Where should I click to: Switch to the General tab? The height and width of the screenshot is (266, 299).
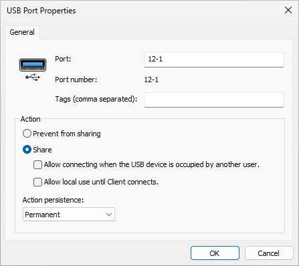tap(22, 32)
